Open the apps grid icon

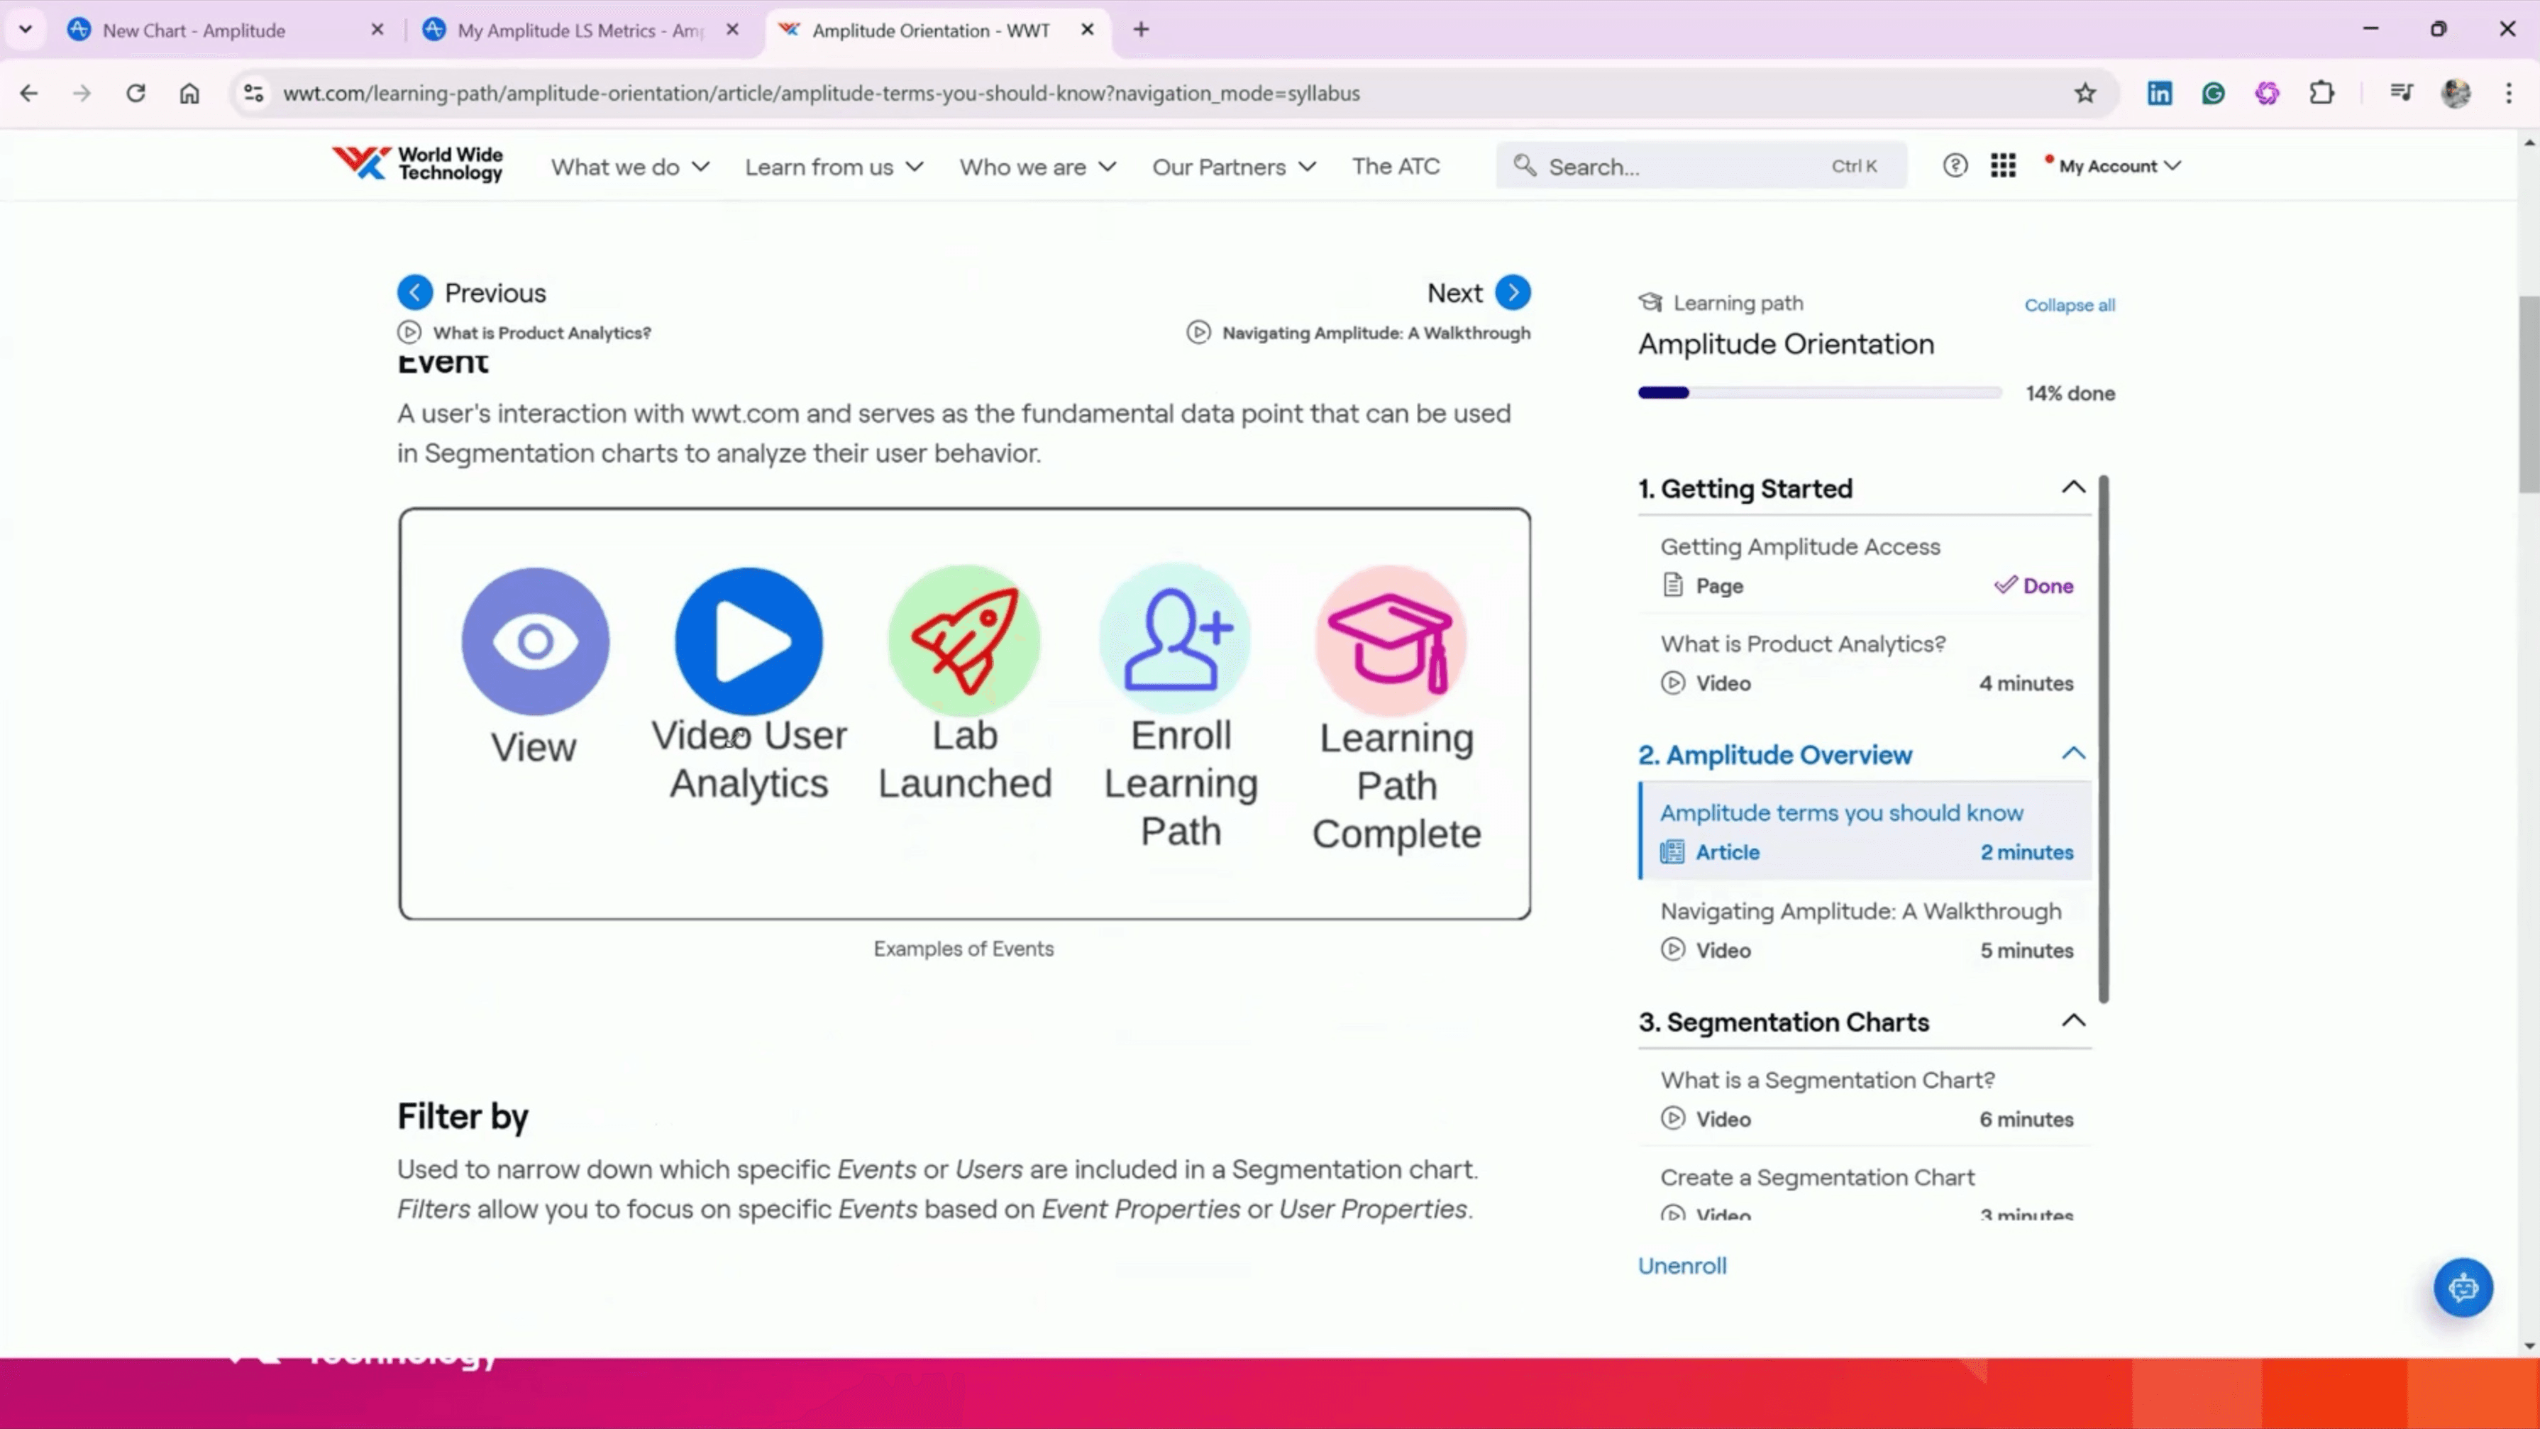[2003, 166]
